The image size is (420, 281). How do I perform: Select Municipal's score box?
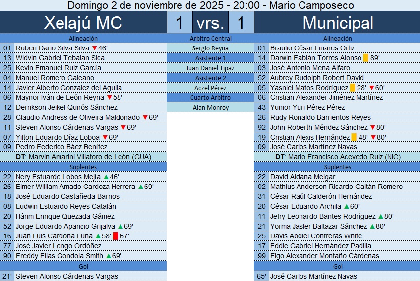(241, 23)
